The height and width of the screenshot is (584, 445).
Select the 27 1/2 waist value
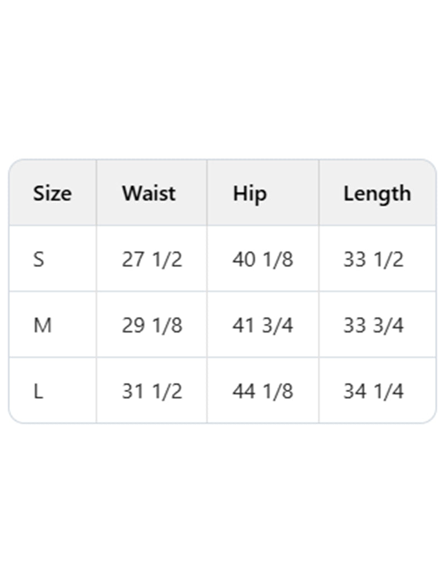pos(152,259)
